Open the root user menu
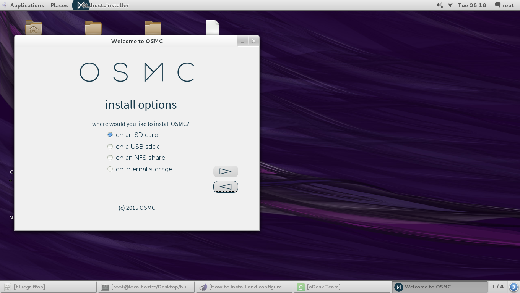 pyautogui.click(x=504, y=5)
